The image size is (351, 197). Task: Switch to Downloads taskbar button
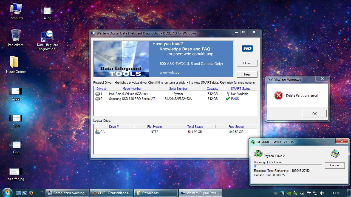pyautogui.click(x=156, y=193)
